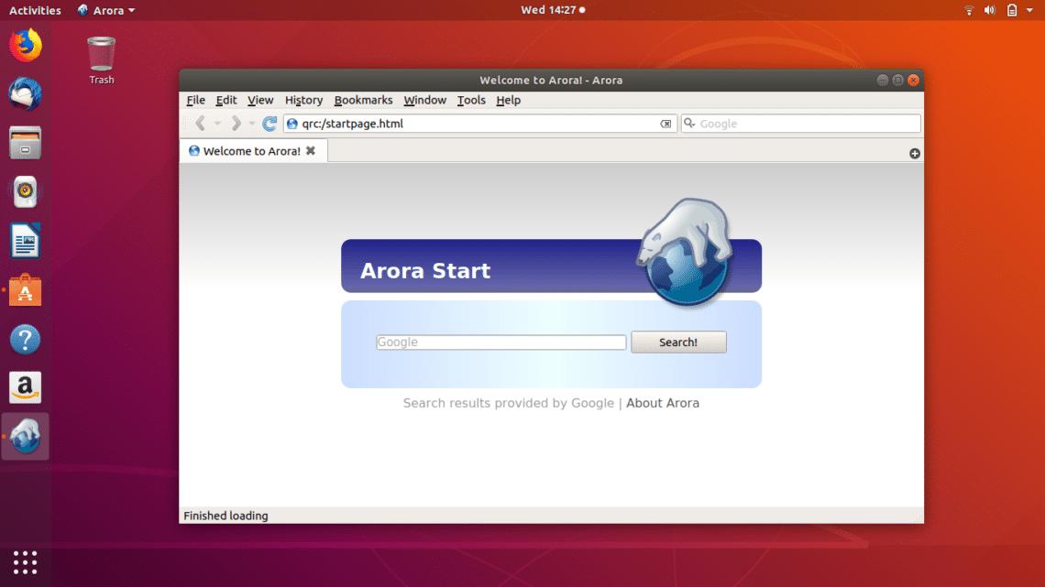Click the Back navigation arrow
The width and height of the screenshot is (1045, 587).
(200, 123)
